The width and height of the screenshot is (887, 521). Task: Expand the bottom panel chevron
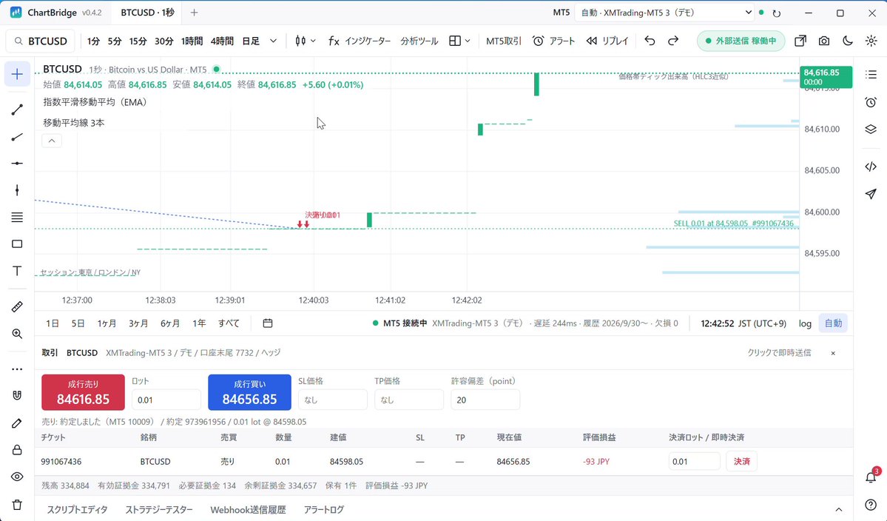click(839, 510)
